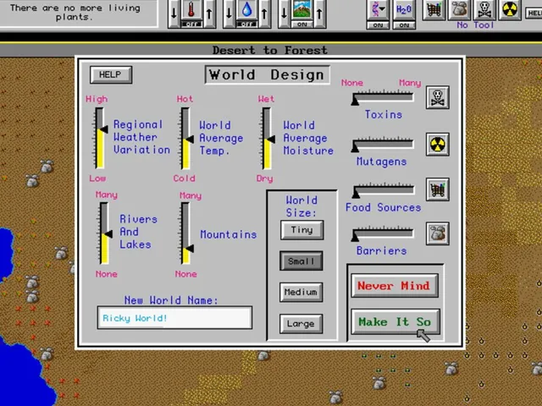Image resolution: width=542 pixels, height=406 pixels.
Task: Toggle the H2O ON switch
Action: pyautogui.click(x=404, y=25)
